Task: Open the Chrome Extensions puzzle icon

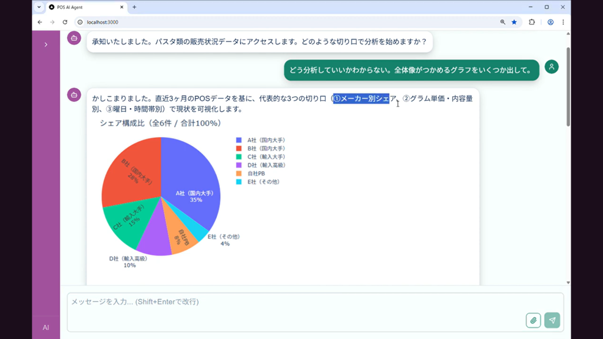Action: click(532, 21)
